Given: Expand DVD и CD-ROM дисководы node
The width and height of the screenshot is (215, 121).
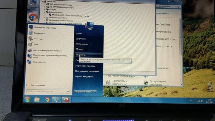Looking at the screenshot, I should click(x=45, y=4).
